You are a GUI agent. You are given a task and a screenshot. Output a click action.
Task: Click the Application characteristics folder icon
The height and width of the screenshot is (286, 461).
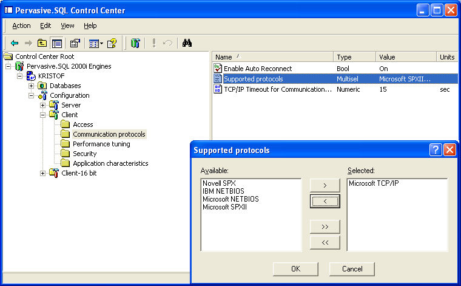click(x=66, y=163)
